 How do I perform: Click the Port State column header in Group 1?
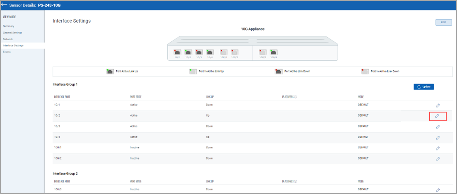click(x=136, y=97)
